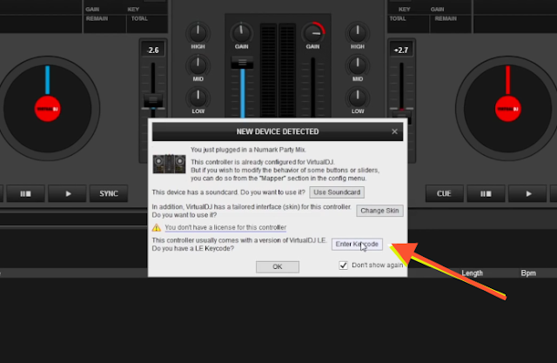Toggle the Don't show again checkbox
Screen dimensions: 557x363
(343, 266)
